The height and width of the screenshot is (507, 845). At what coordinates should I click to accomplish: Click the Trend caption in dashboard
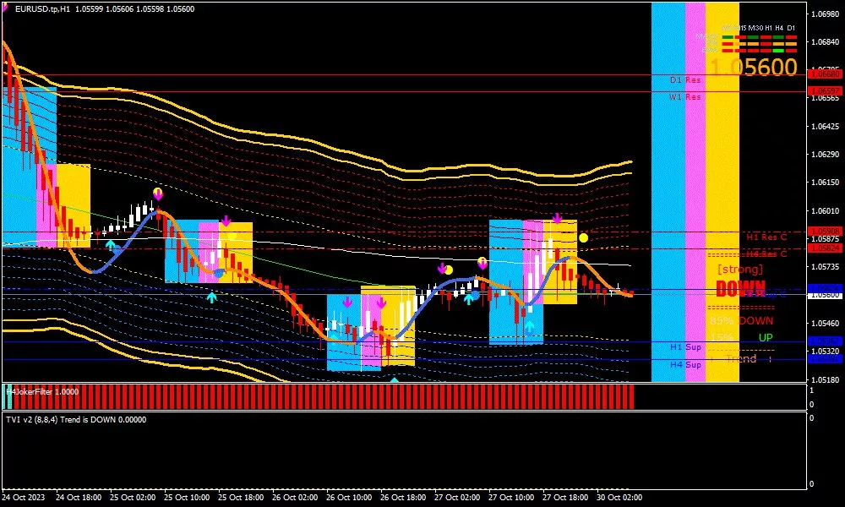point(741,359)
